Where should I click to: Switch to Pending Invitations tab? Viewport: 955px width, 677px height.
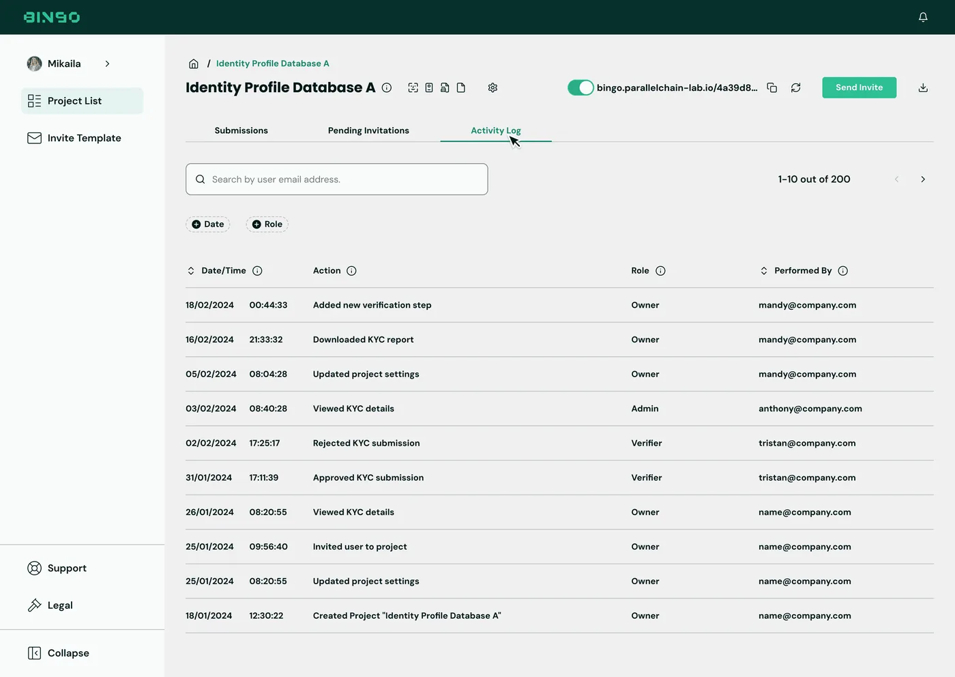pos(368,130)
